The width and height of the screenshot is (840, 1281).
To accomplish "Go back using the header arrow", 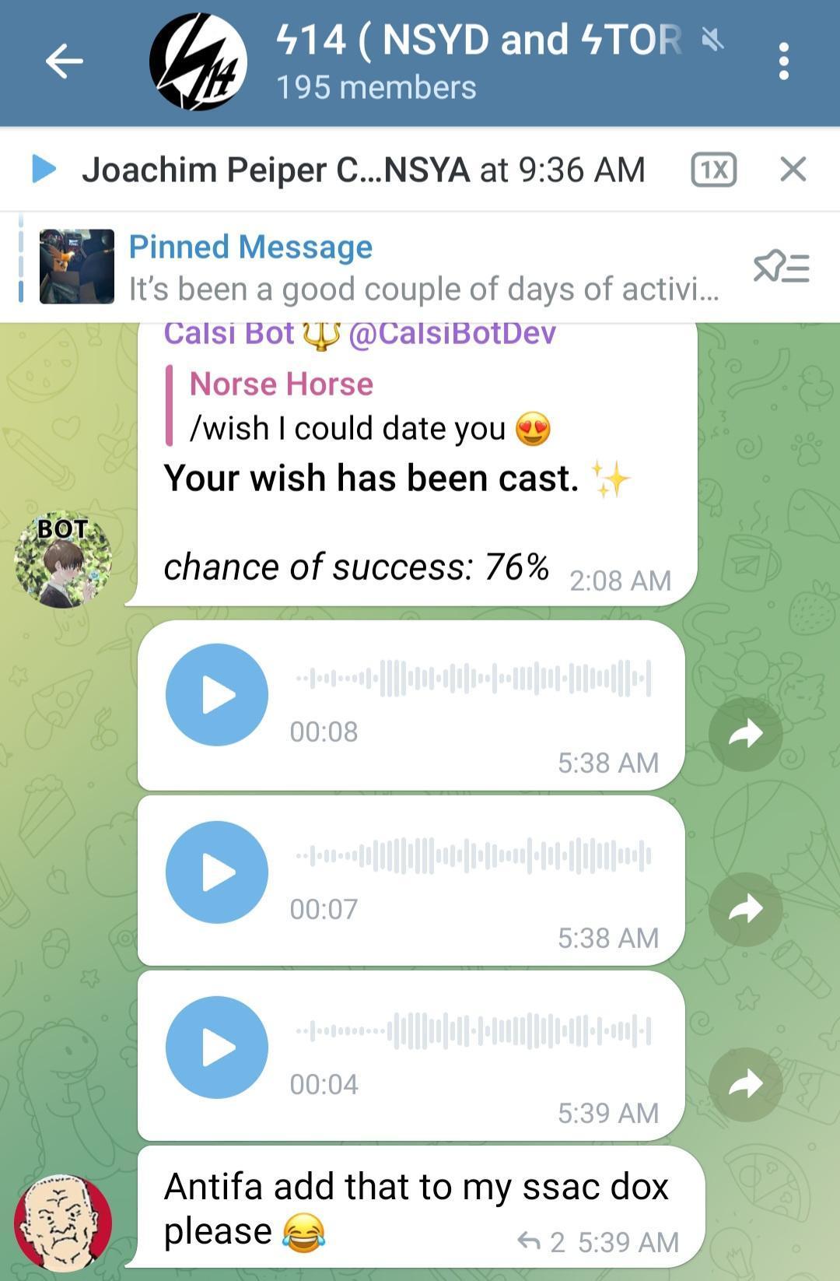I will (64, 61).
